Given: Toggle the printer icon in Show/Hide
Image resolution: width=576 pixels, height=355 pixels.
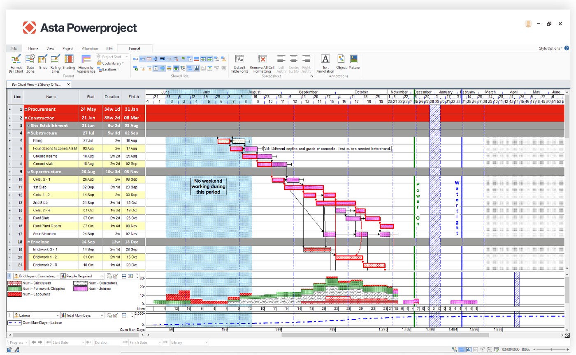Looking at the screenshot, I should tap(169, 68).
